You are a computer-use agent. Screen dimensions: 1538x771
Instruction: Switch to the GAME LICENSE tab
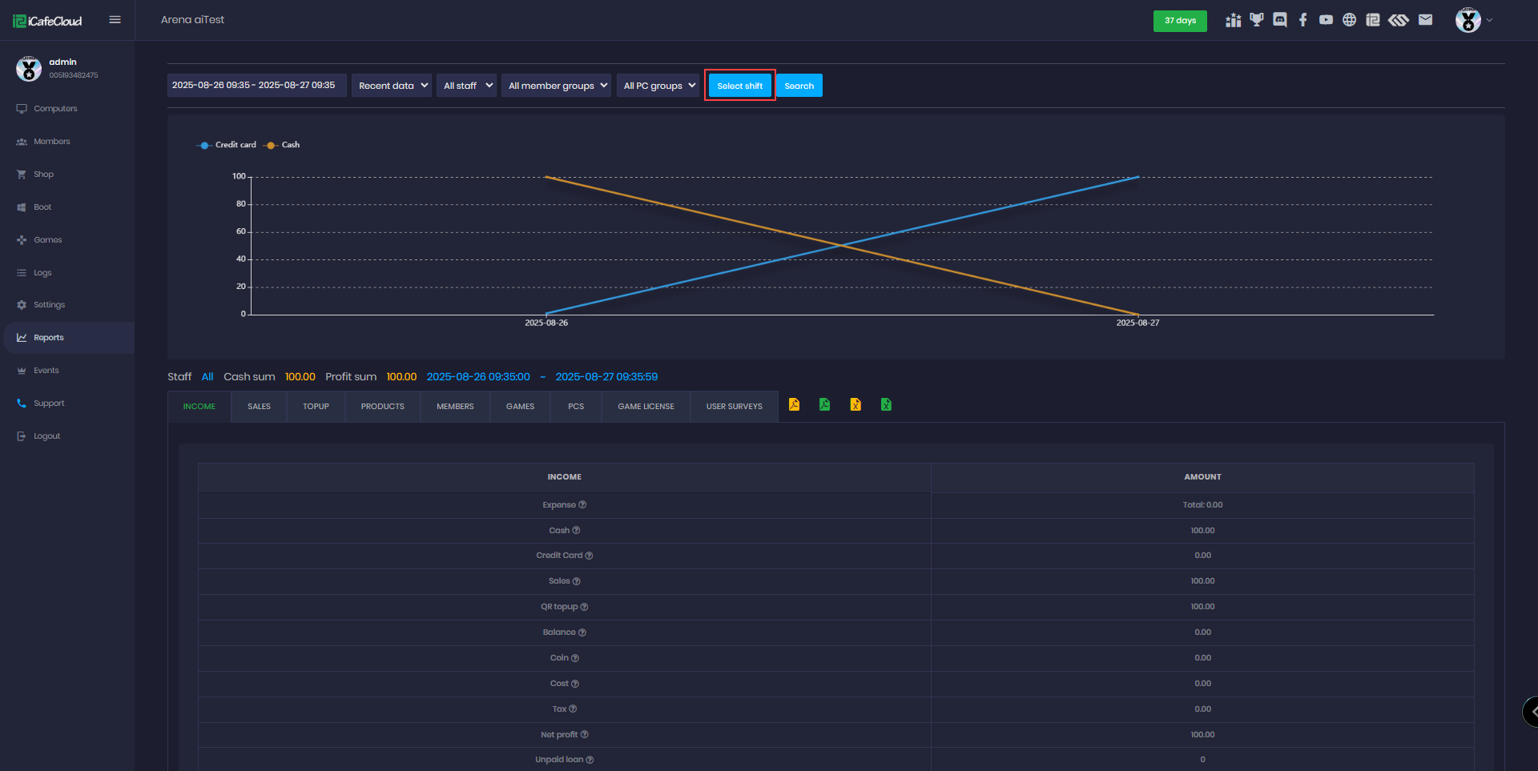pyautogui.click(x=646, y=407)
